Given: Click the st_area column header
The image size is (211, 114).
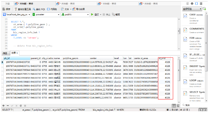Looking at the screenshot, I should point(149,58).
